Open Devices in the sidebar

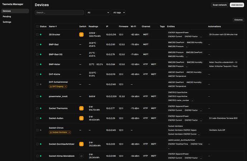click(15, 11)
